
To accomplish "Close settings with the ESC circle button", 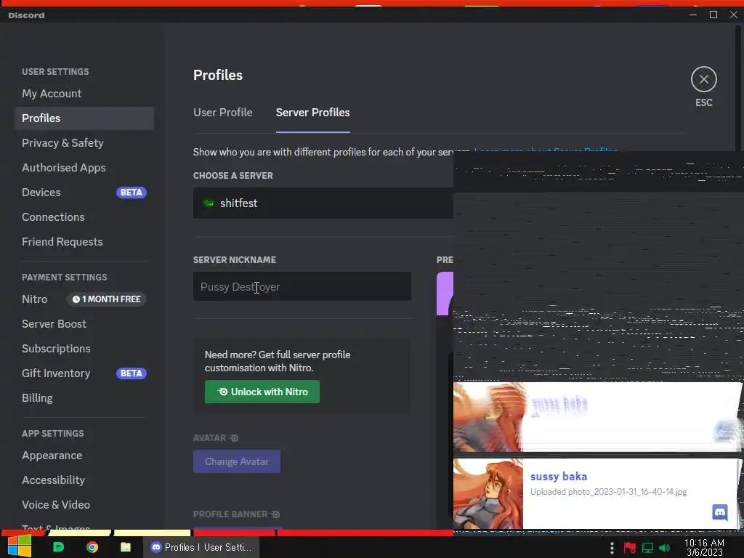I will (703, 79).
